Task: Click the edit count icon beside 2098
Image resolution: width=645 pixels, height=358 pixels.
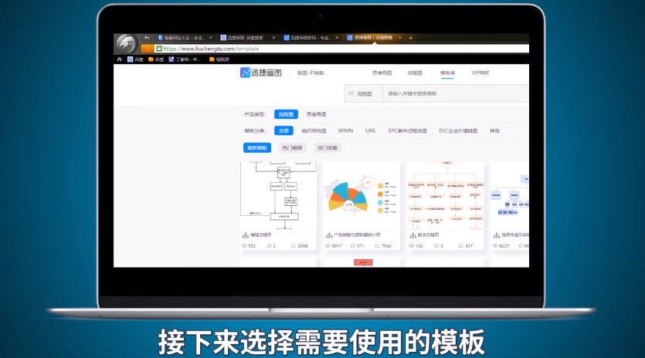Action: coord(294,246)
